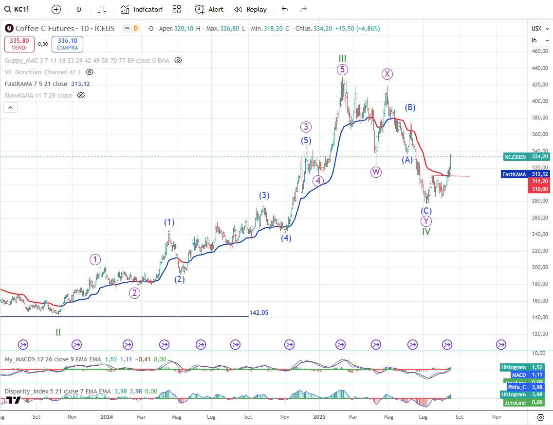Collapse the indicator legend with chevron
Screen dimensions: 553x425
tap(11, 108)
